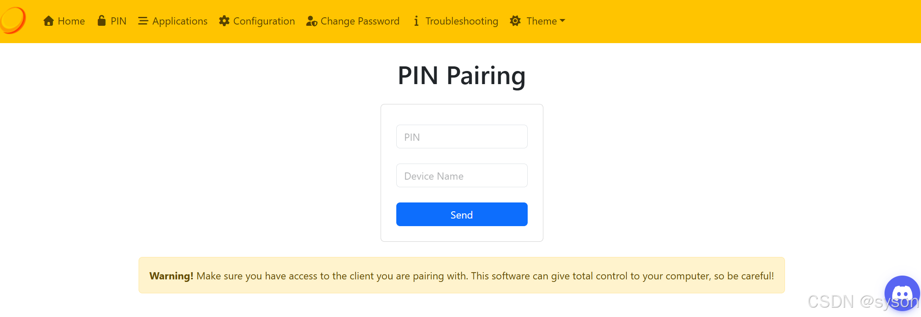Select the home icon beside Home
Screen dimensions: 921x317
pyautogui.click(x=48, y=20)
